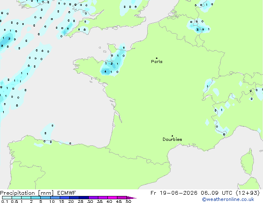The height and width of the screenshot is (203, 263).
Task: Select the 25–30 mm legend swatch
Action: pyautogui.click(x=84, y=198)
